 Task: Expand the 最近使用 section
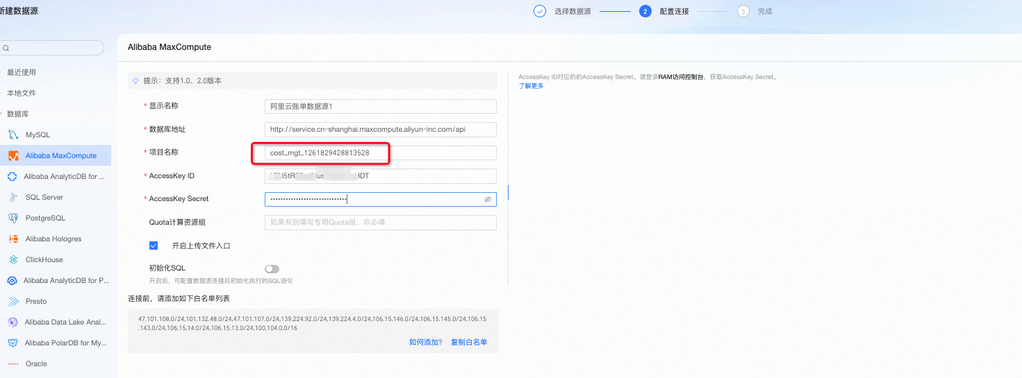pos(21,72)
